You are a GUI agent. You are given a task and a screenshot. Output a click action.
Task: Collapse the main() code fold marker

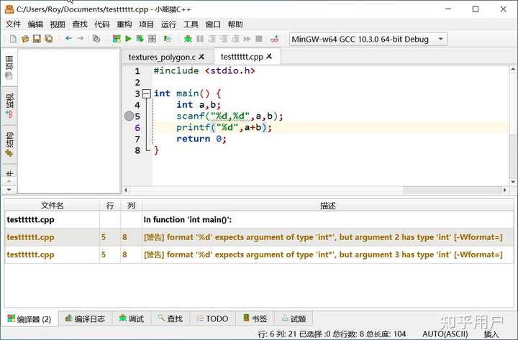(146, 93)
